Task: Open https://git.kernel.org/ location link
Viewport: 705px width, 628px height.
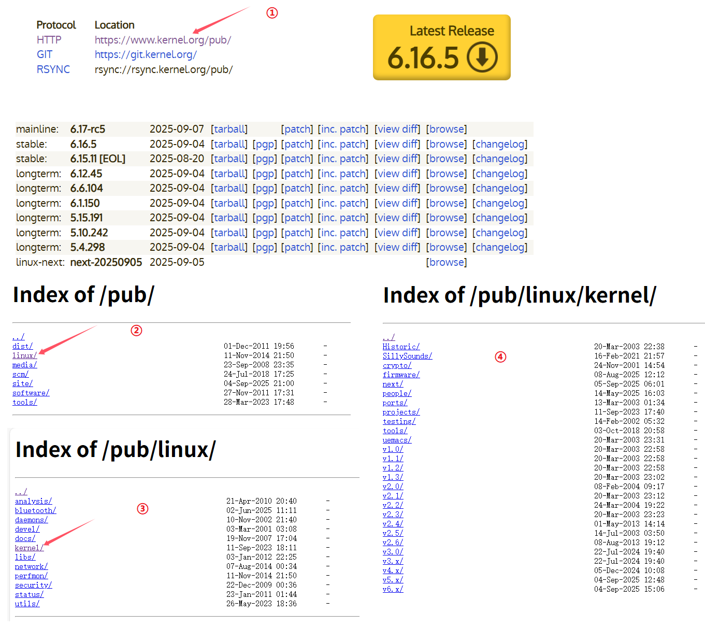Action: click(146, 54)
